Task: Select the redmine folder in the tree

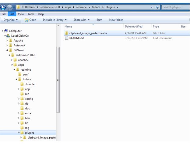Action: pos(26,70)
